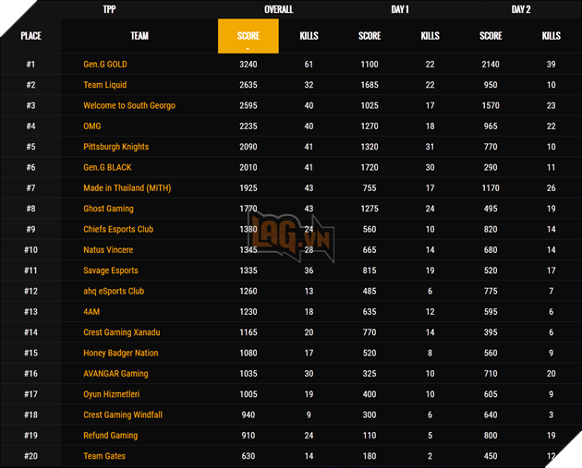Image resolution: width=582 pixels, height=468 pixels.
Task: Select the DAY 1 group heading
Action: pos(400,9)
